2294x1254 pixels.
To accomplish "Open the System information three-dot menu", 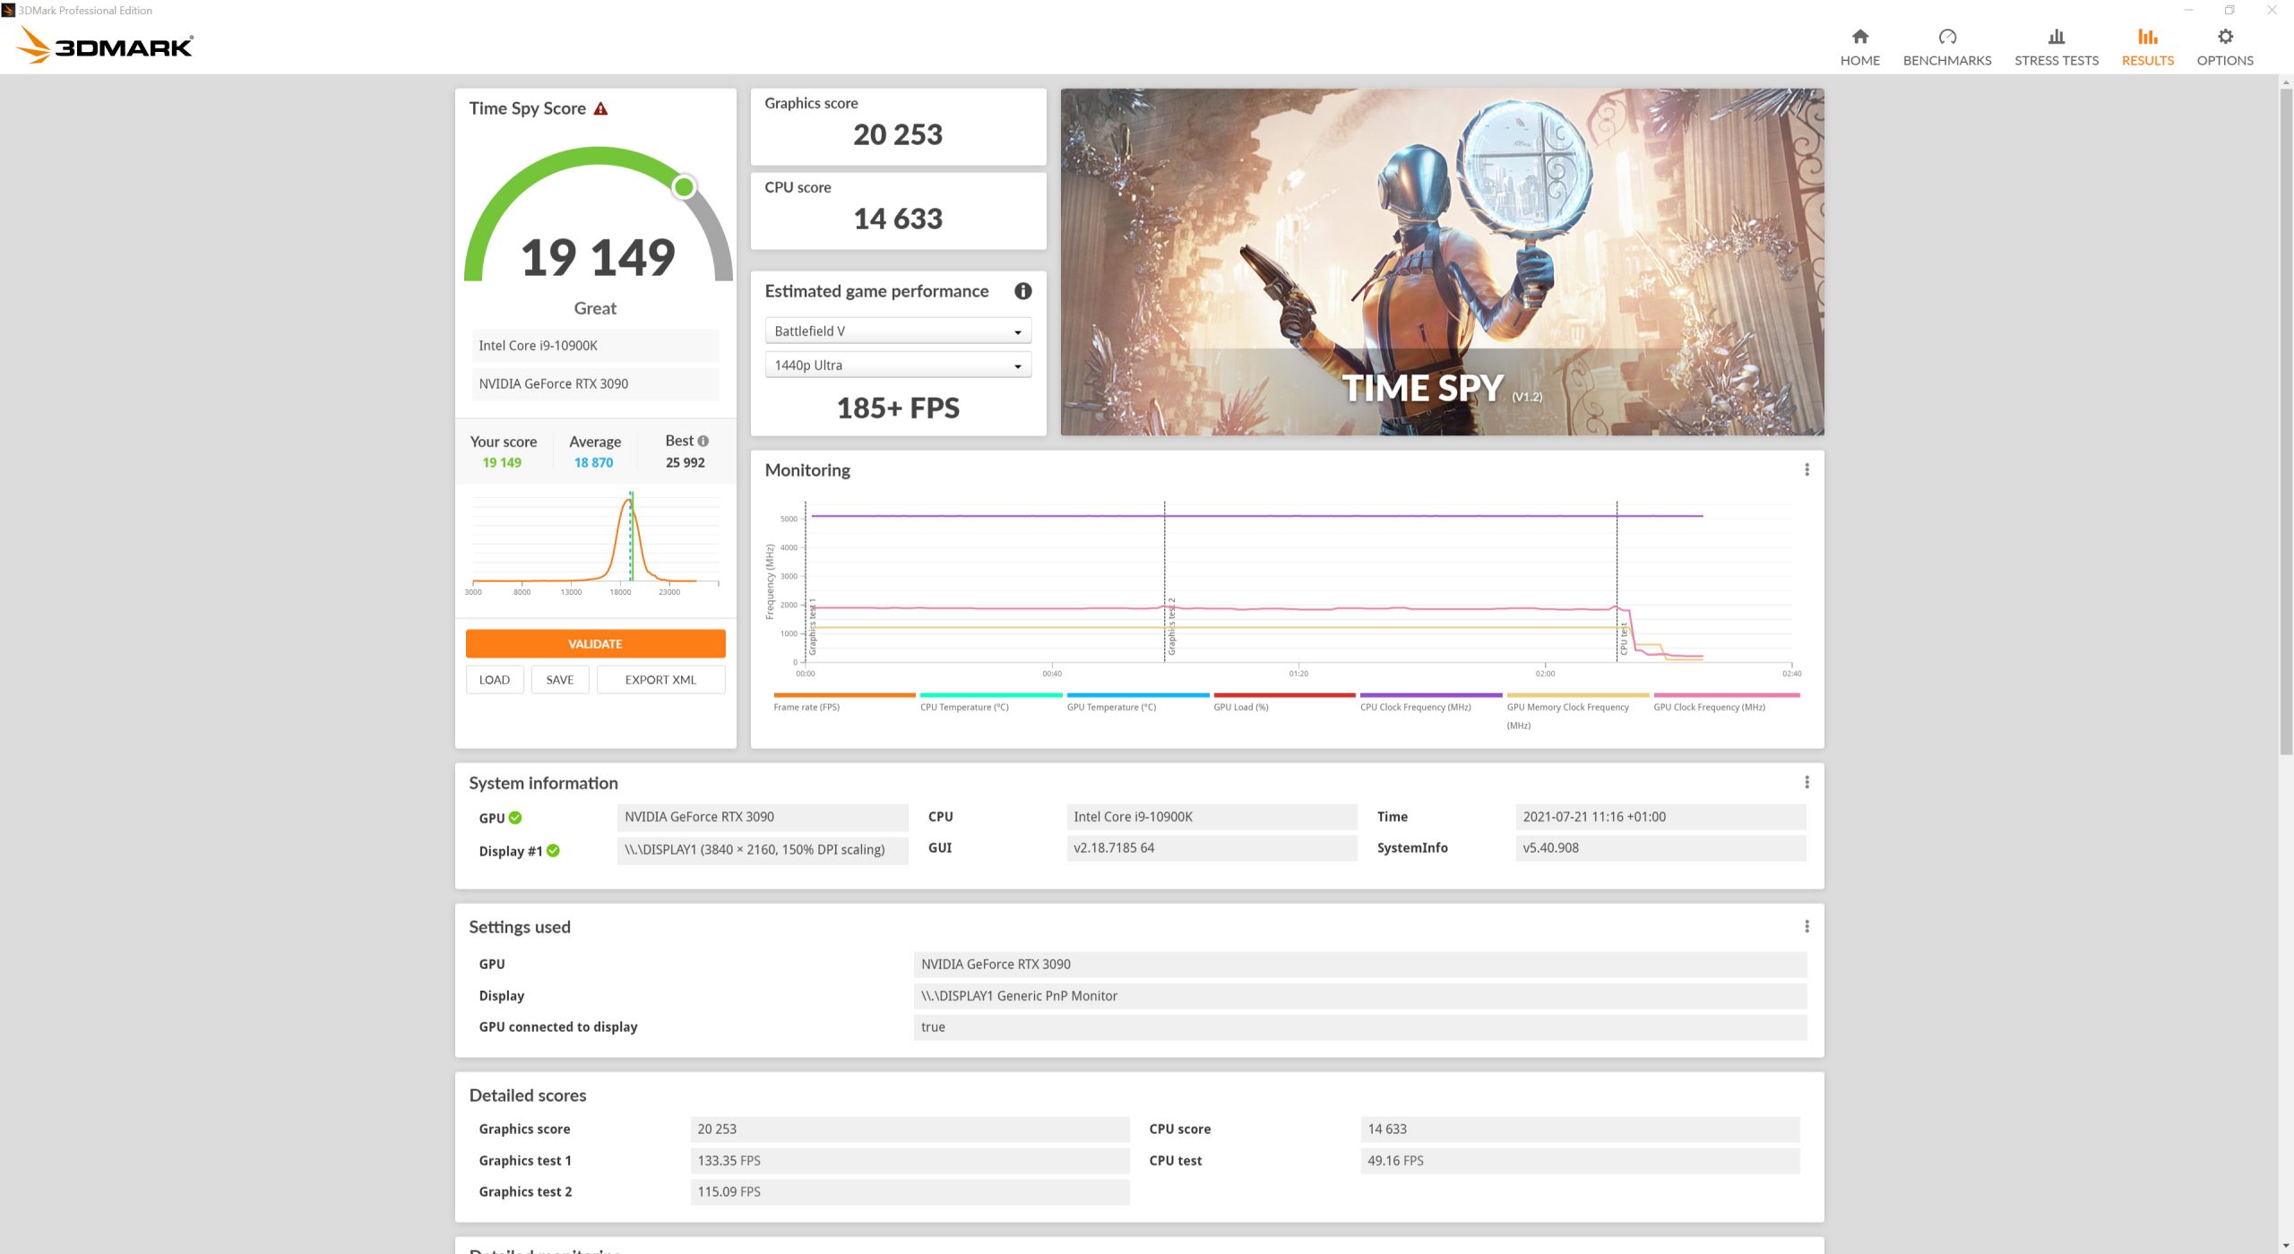I will (1807, 782).
